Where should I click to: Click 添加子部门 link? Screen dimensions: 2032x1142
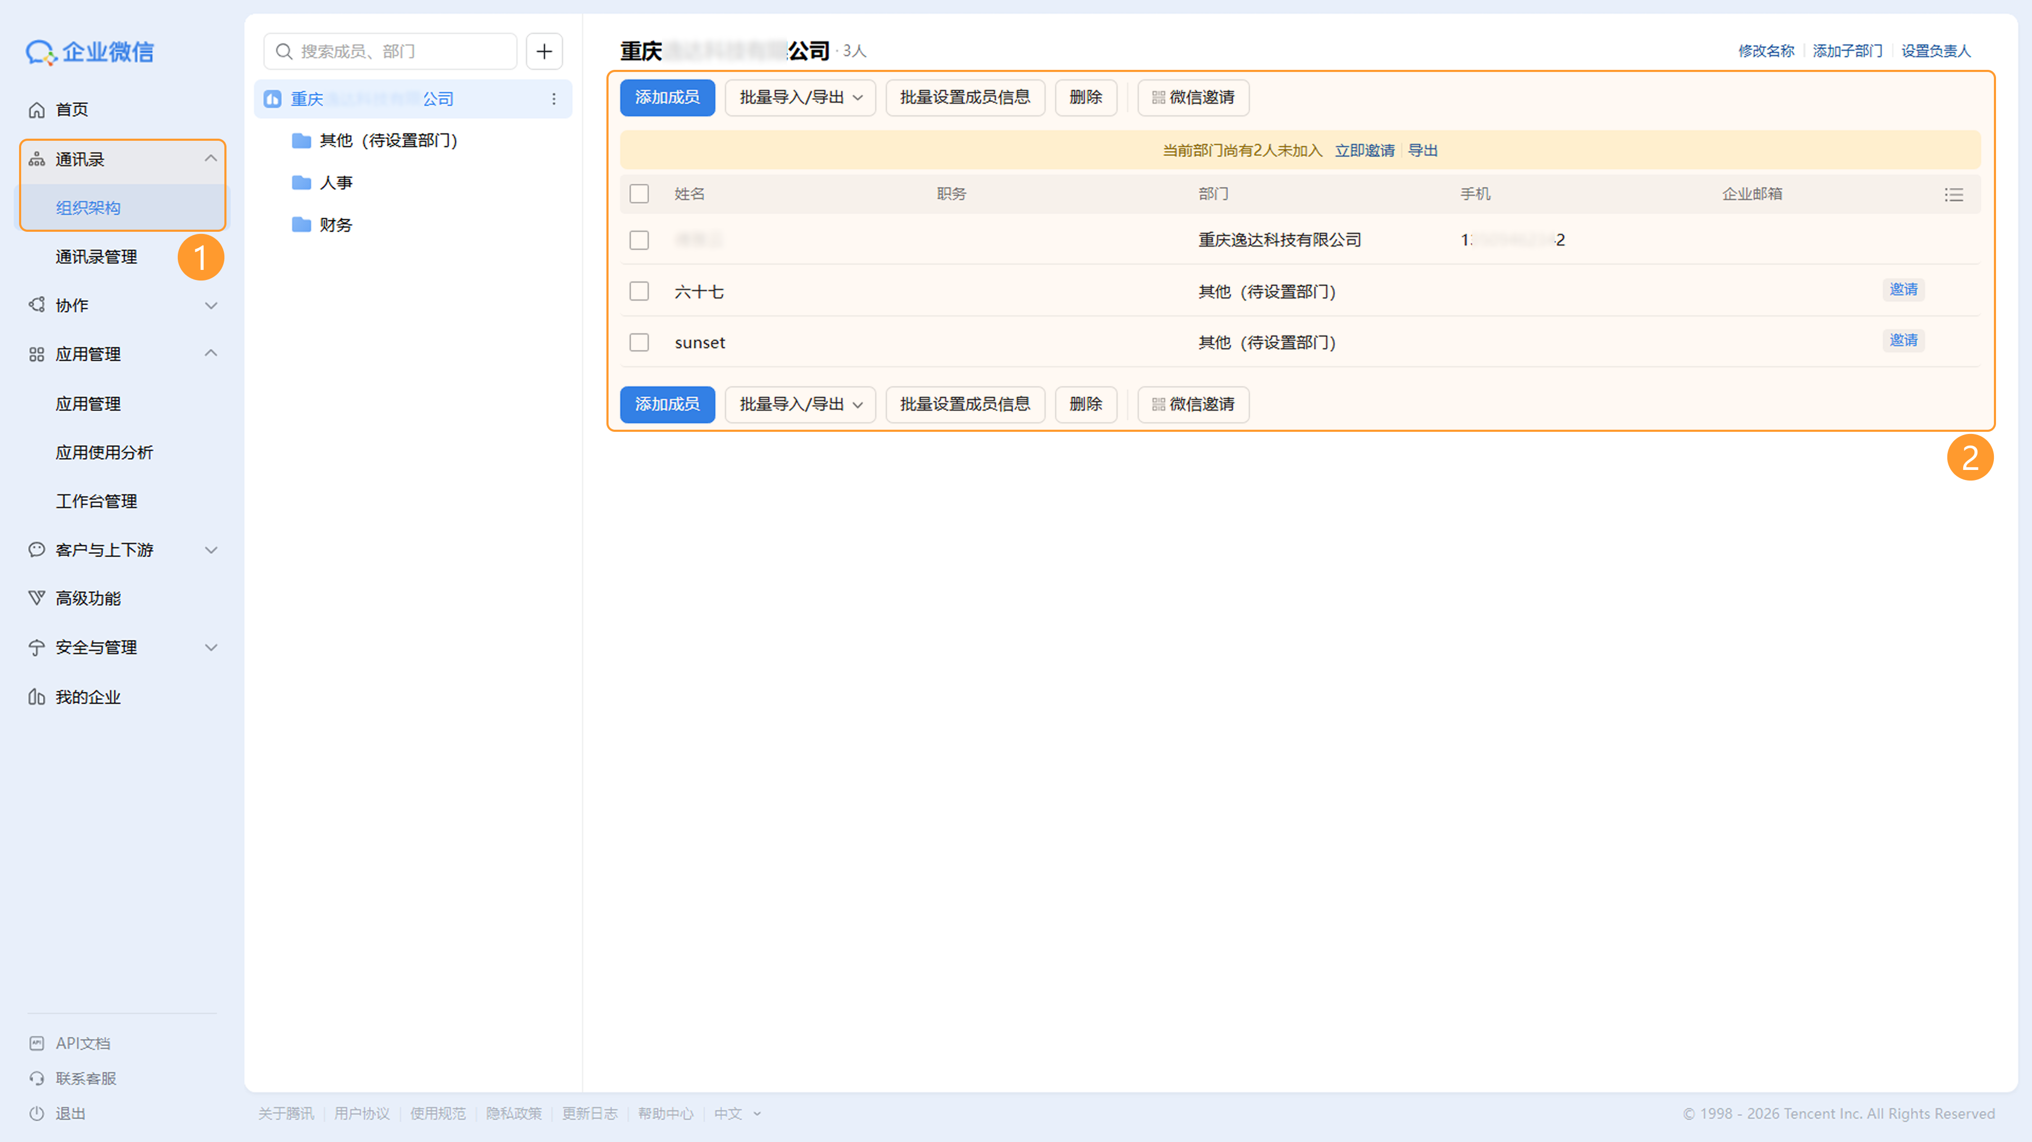point(1847,51)
